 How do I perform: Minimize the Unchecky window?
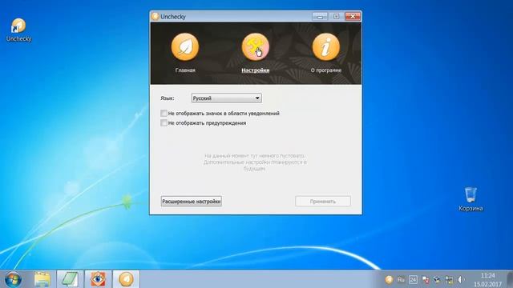tap(320, 16)
